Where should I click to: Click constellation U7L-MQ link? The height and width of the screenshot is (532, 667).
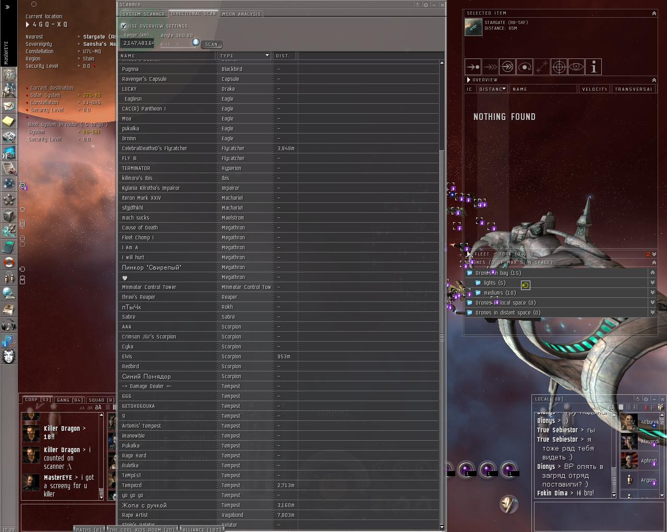[x=92, y=52]
